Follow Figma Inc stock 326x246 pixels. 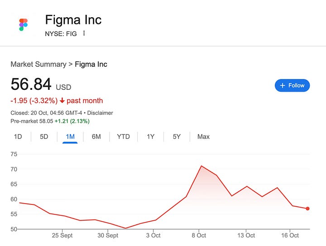point(292,85)
